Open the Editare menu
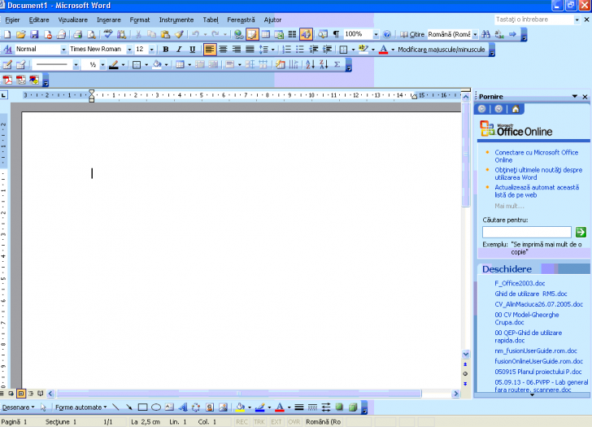Image resolution: width=592 pixels, height=427 pixels. [39, 20]
